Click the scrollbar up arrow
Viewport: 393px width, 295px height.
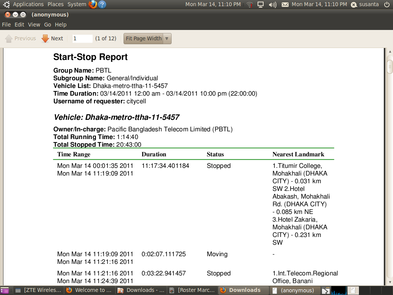tap(390, 51)
